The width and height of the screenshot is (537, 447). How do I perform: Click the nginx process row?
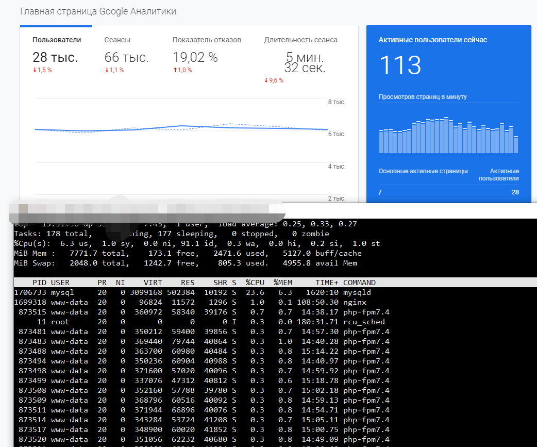pyautogui.click(x=190, y=303)
